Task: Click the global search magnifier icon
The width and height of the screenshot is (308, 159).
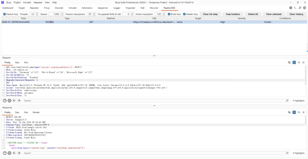Action: click(x=300, y=8)
